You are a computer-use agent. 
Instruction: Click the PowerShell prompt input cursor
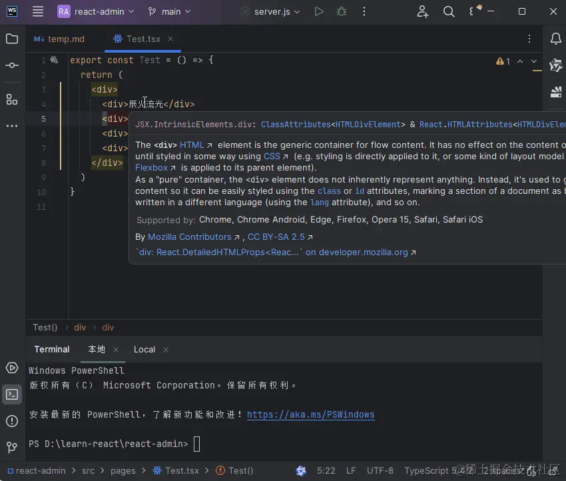pyautogui.click(x=196, y=444)
